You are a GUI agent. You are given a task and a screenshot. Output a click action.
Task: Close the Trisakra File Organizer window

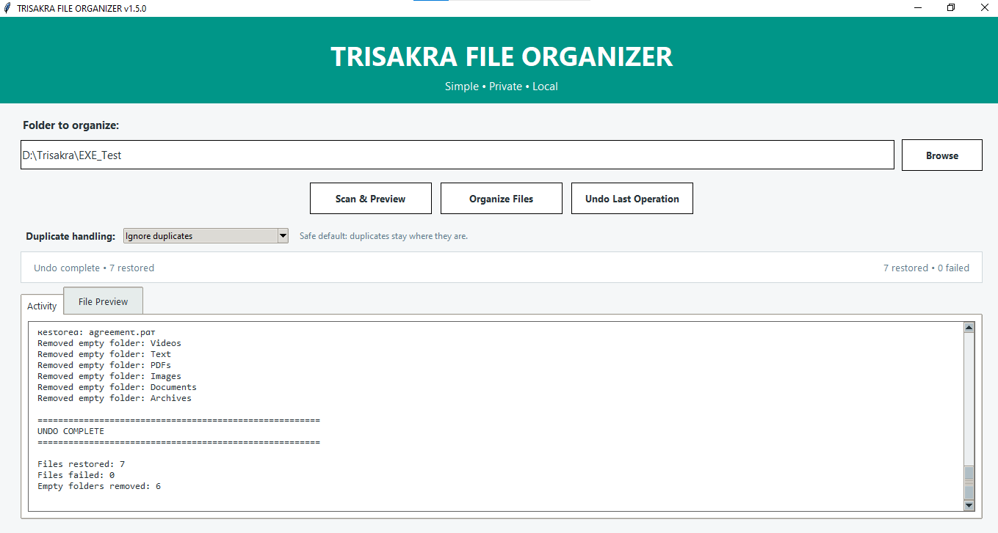[x=984, y=8]
